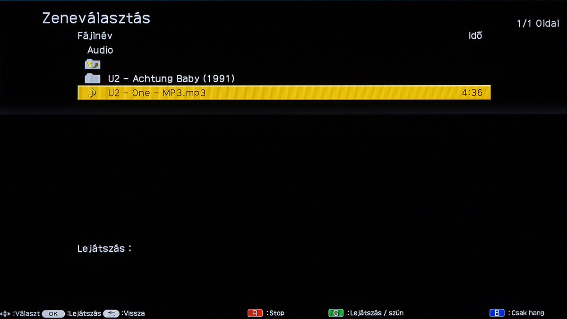Click the "Fájlnév" column header

94,36
